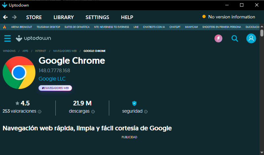Open the LIBRARY tab
The width and height of the screenshot is (264, 155).
tap(64, 17)
